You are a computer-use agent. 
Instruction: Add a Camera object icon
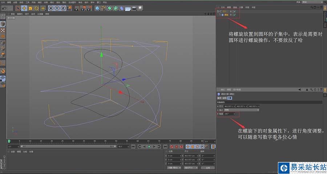click(134, 8)
